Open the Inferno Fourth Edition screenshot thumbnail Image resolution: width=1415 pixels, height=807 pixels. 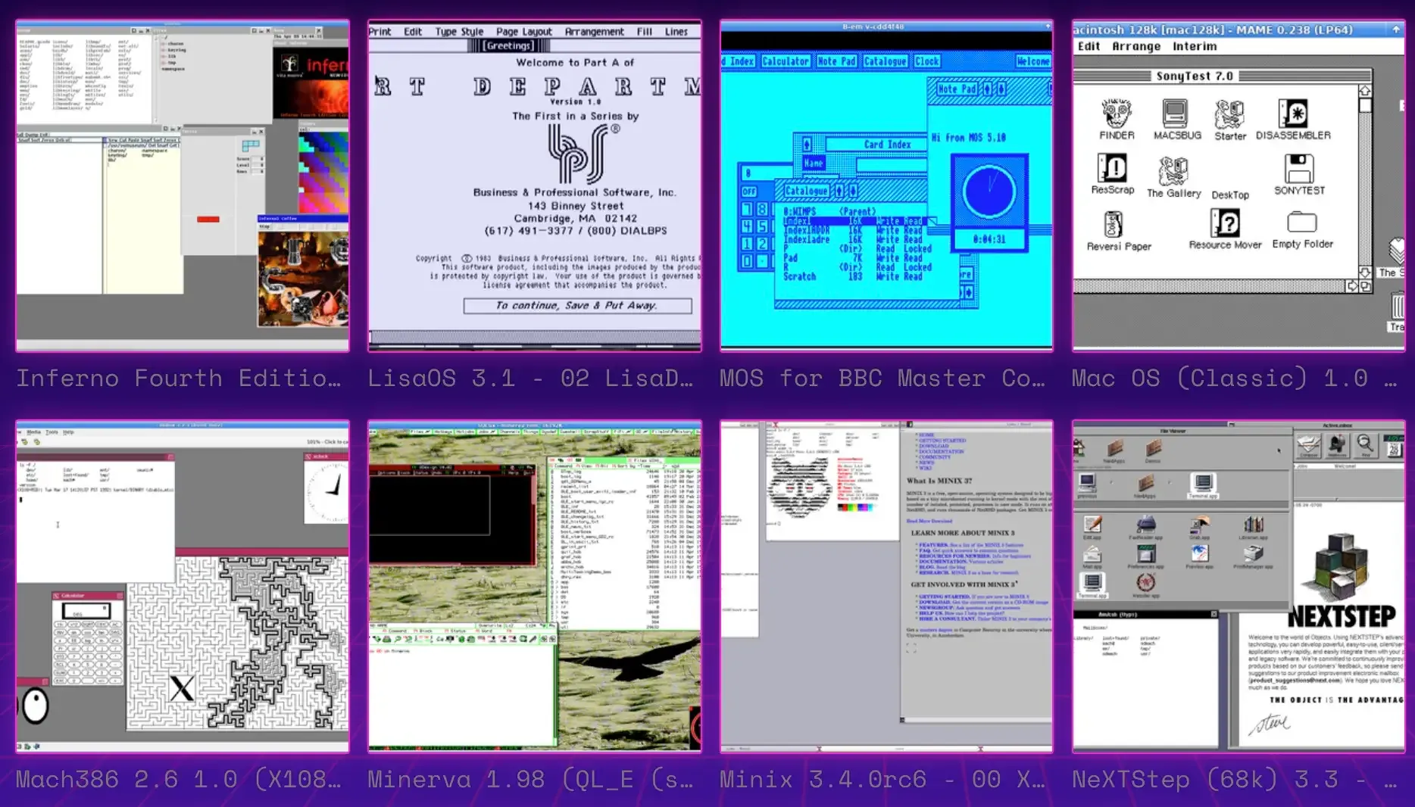[183, 185]
